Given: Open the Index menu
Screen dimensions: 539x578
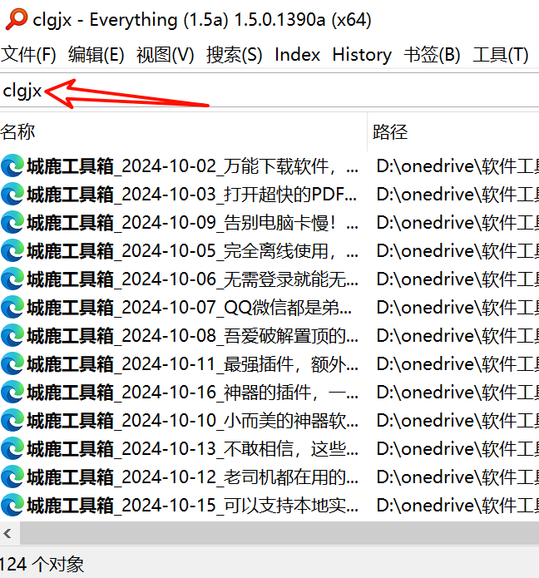Looking at the screenshot, I should click(297, 55).
